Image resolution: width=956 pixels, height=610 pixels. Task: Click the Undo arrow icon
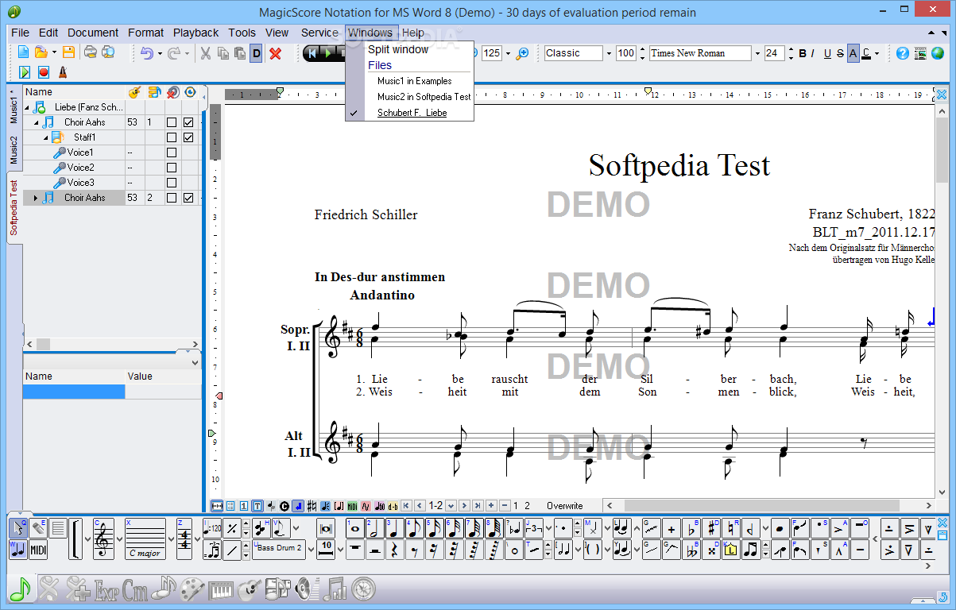tap(146, 53)
